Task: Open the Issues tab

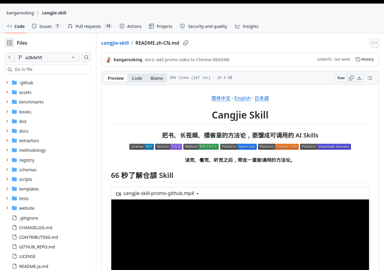Action: coord(46,26)
